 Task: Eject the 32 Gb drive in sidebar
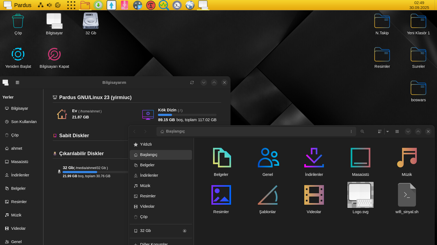click(x=185, y=231)
